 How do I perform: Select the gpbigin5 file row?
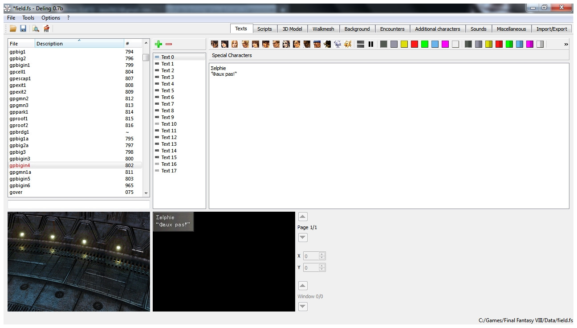(75, 179)
